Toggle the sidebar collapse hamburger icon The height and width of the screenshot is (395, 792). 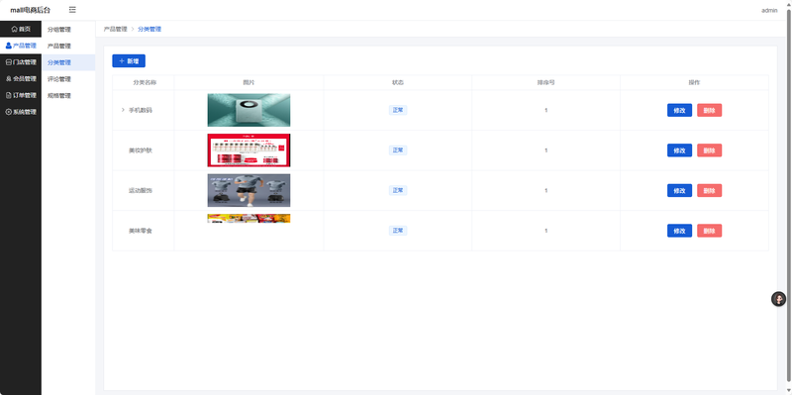72,10
